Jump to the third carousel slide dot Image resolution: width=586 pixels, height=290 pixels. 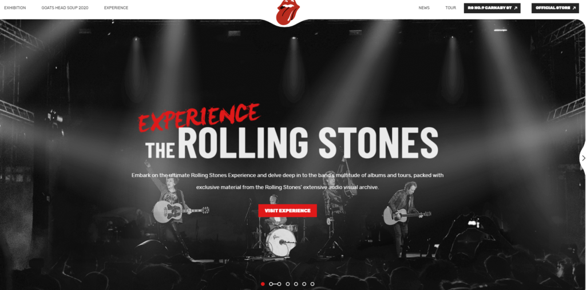(279, 284)
